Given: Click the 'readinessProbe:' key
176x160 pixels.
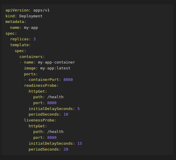Looking at the screenshot, I should (x=41, y=86).
